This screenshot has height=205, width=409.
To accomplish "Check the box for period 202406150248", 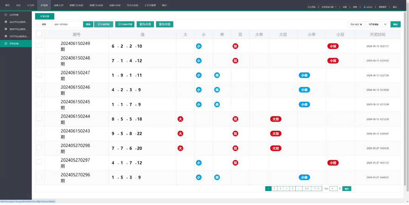I will 39,60.
